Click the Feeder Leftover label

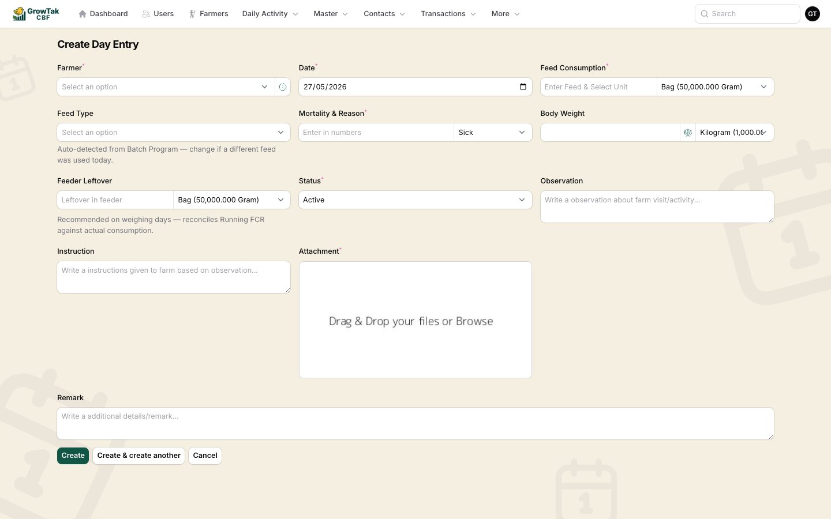click(85, 181)
